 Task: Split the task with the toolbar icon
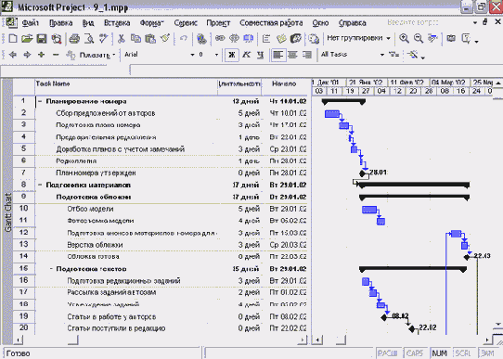point(249,39)
